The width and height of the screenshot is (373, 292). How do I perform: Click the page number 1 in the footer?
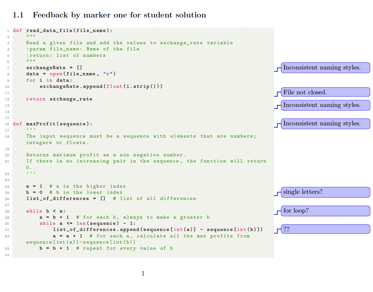coord(143,274)
